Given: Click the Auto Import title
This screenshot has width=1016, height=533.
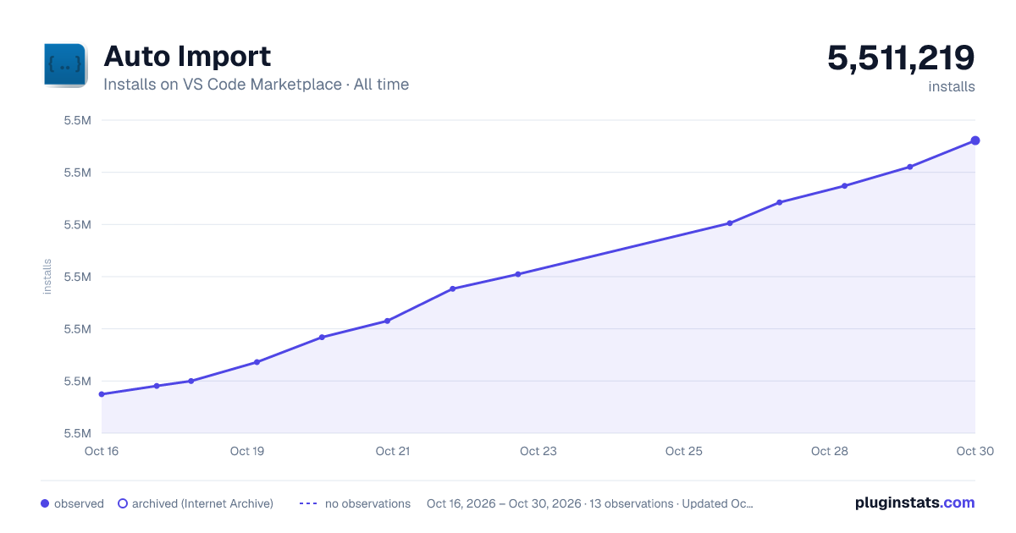Looking at the screenshot, I should click(x=187, y=57).
